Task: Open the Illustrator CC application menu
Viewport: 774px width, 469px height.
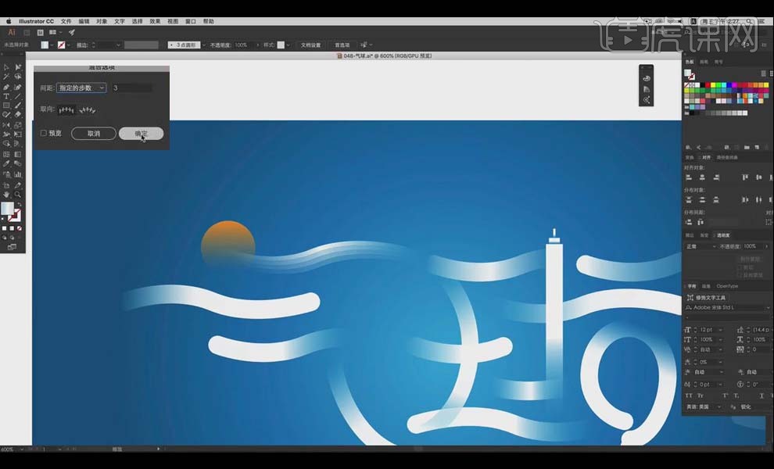Action: coord(36,21)
